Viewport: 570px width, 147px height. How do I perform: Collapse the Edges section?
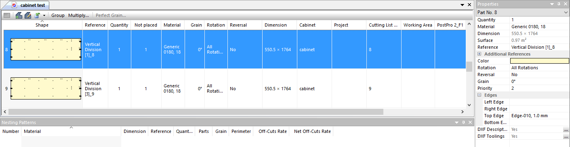pos(480,95)
